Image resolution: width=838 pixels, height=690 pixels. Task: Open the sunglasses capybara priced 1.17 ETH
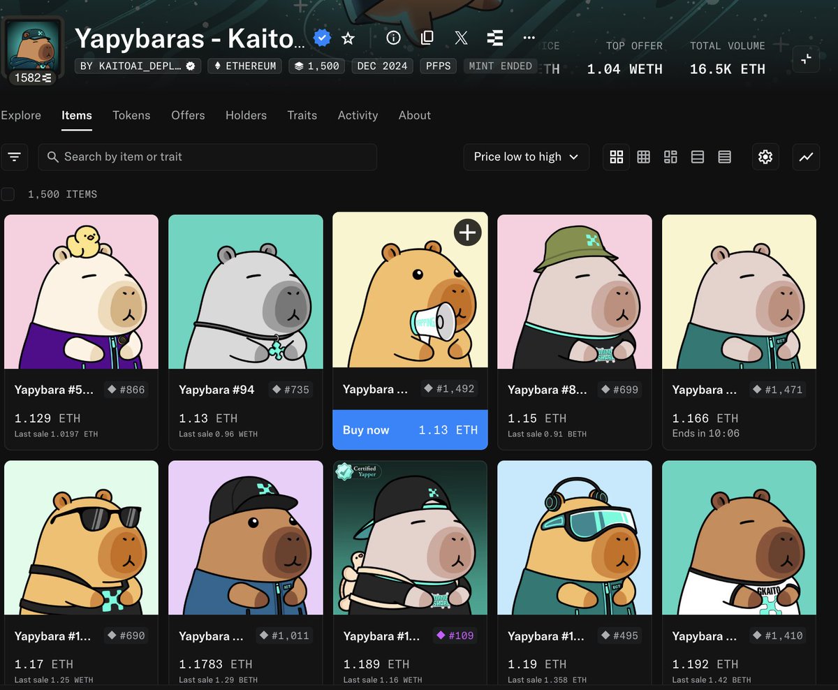click(81, 538)
